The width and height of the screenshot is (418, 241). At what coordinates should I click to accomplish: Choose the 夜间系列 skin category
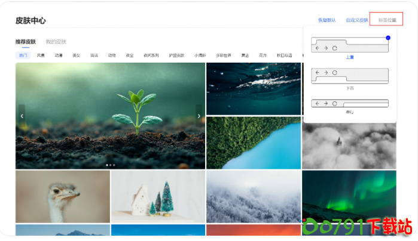coord(151,55)
